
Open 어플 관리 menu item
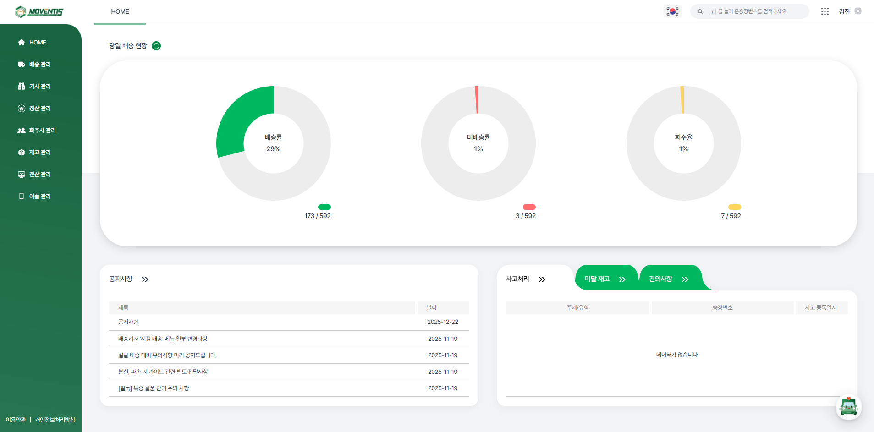coord(40,196)
